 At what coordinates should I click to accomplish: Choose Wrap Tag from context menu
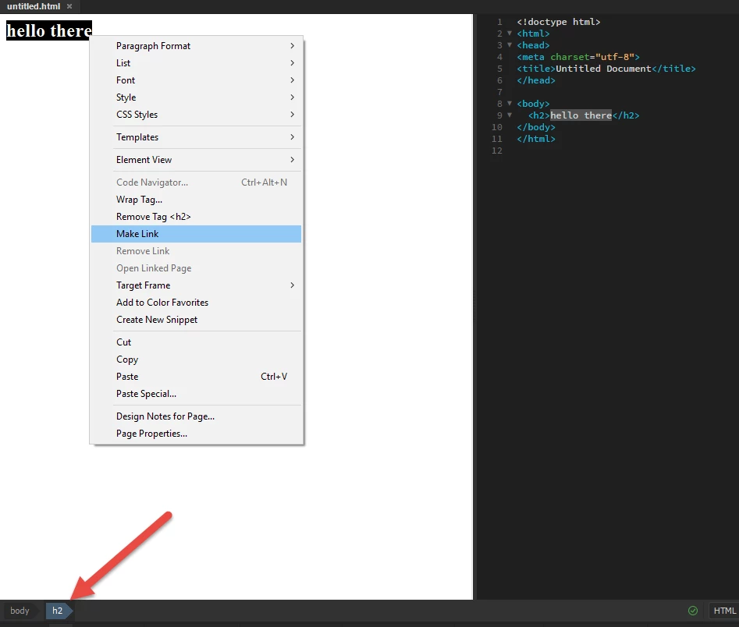pos(196,200)
